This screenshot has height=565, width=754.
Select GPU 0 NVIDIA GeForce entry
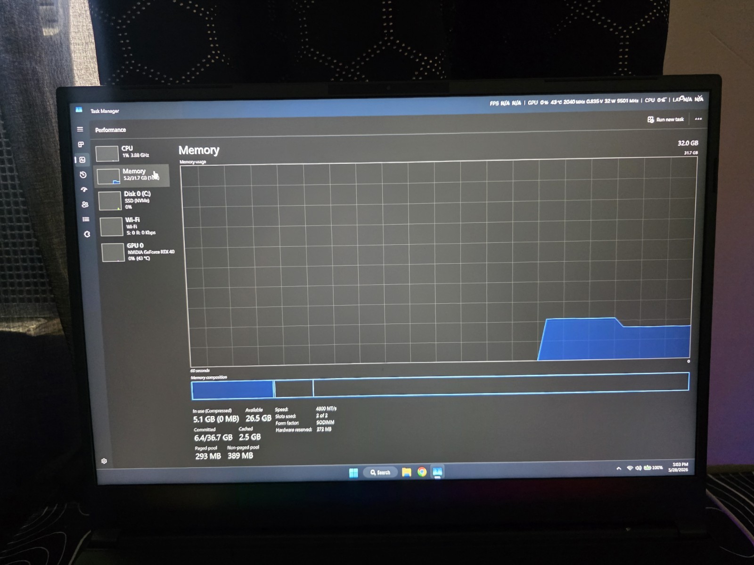point(138,252)
